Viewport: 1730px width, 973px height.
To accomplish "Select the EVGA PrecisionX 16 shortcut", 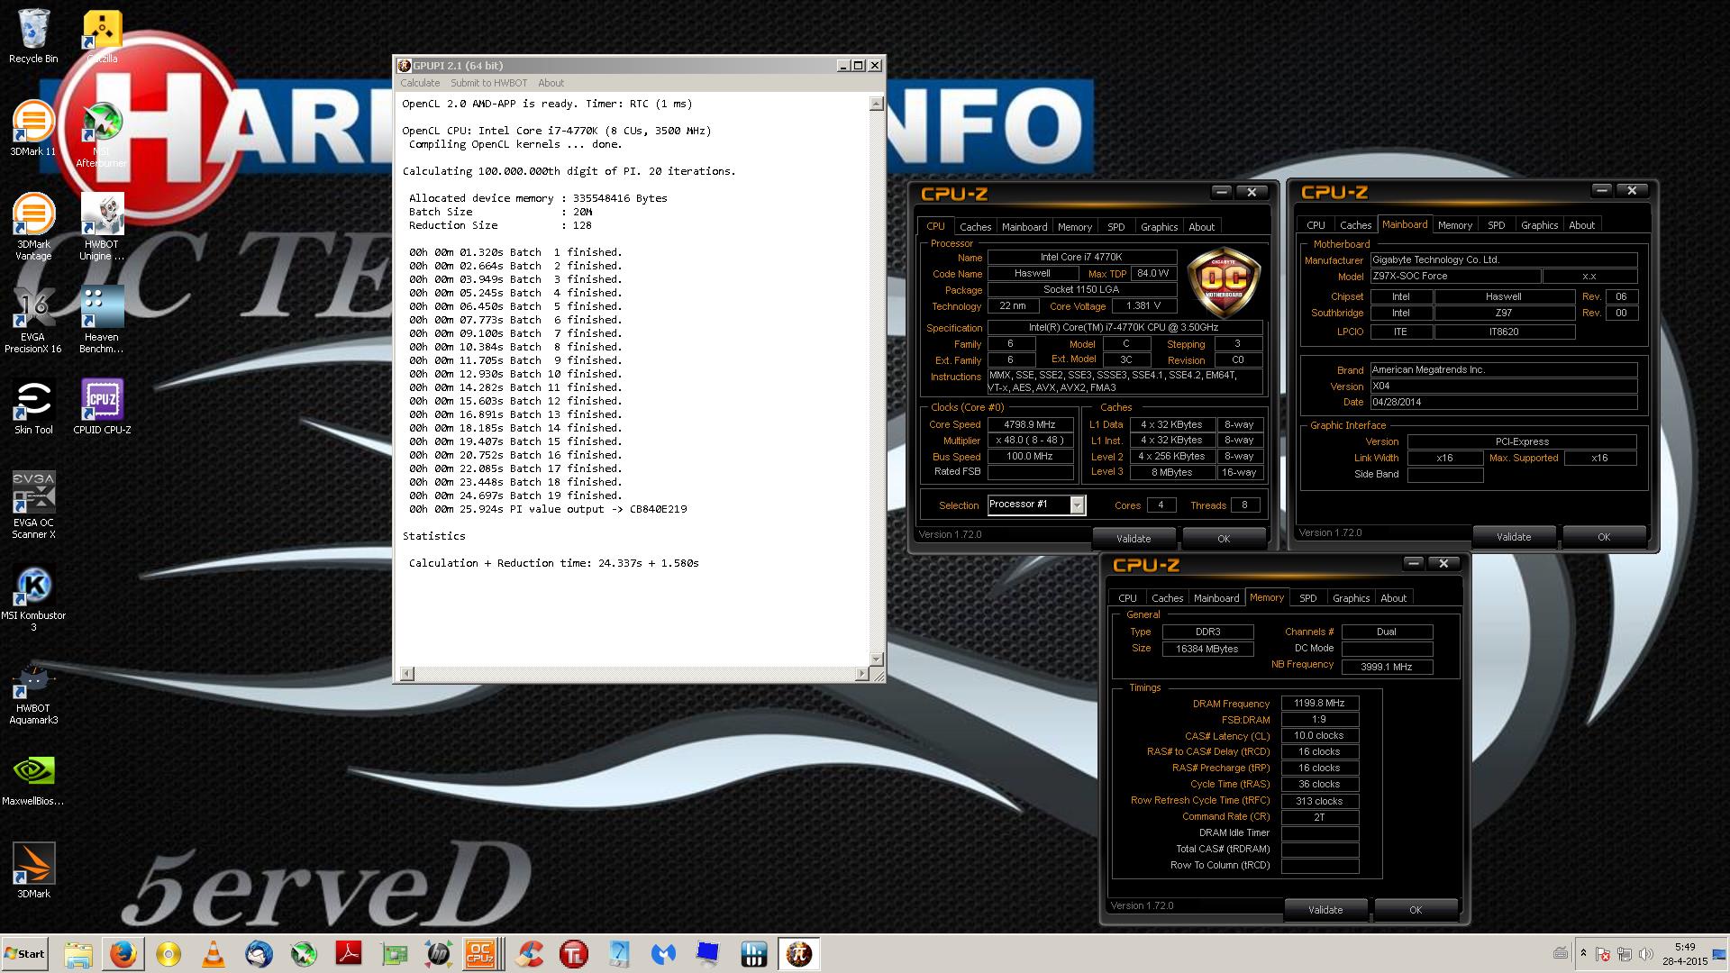I will 33,320.
